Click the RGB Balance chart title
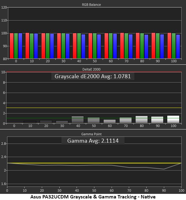The image size is (186, 200). click(x=91, y=5)
